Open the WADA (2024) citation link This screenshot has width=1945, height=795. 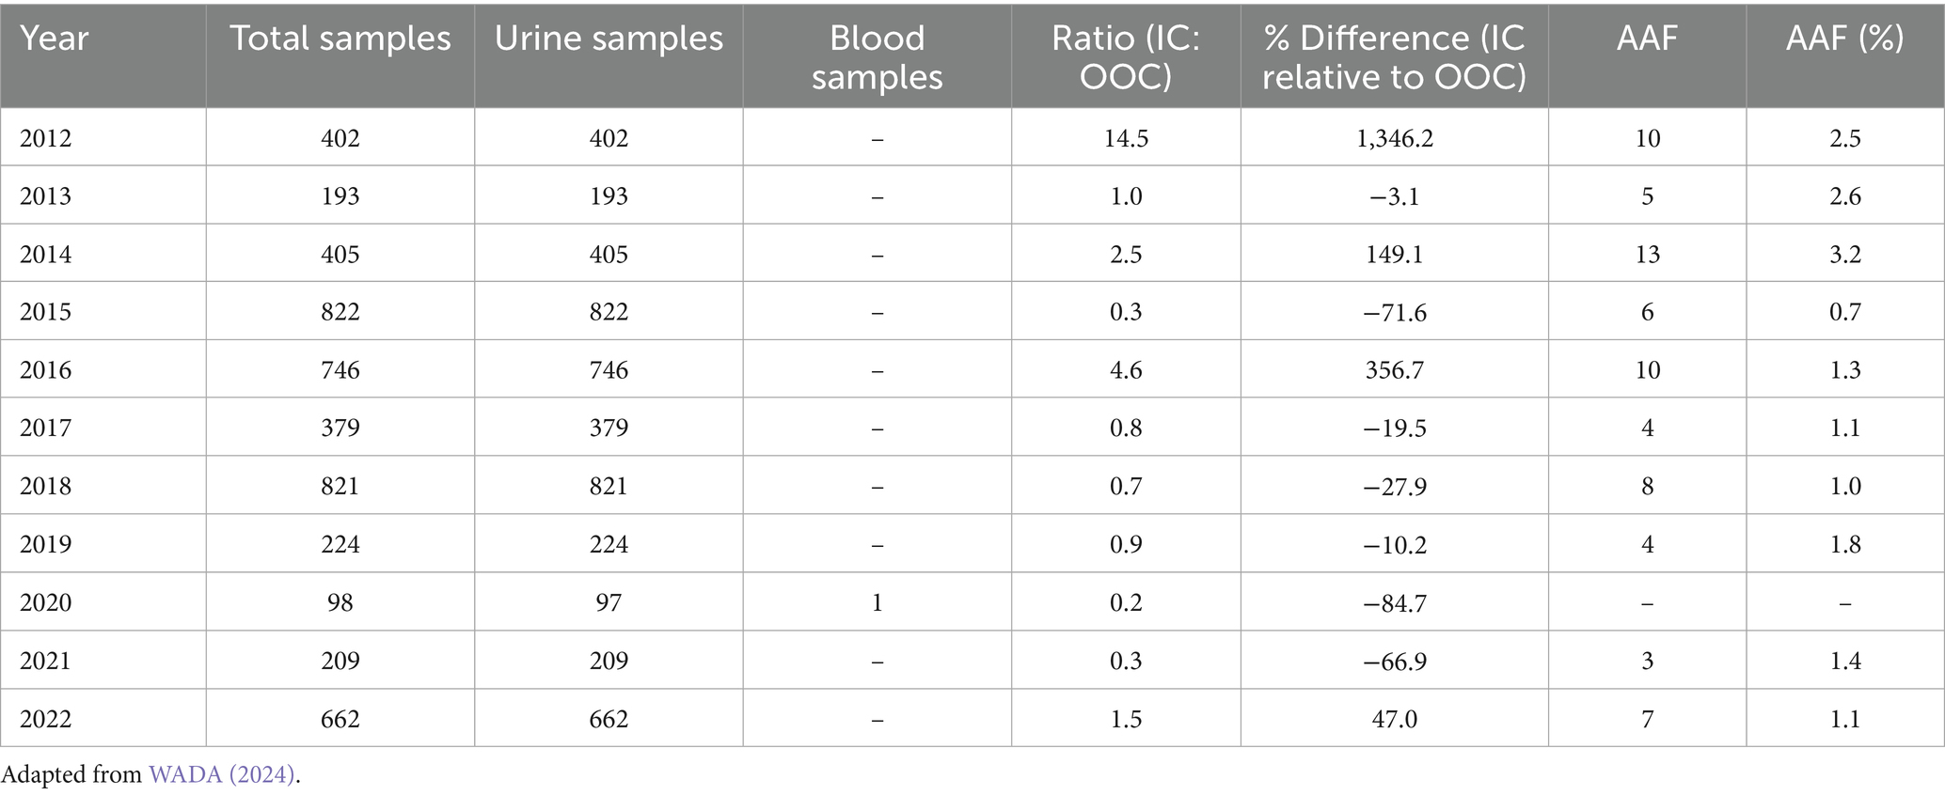point(222,775)
